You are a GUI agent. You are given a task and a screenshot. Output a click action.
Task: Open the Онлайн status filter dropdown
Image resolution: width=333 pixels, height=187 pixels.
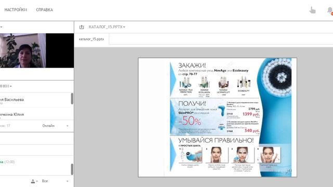(55, 126)
